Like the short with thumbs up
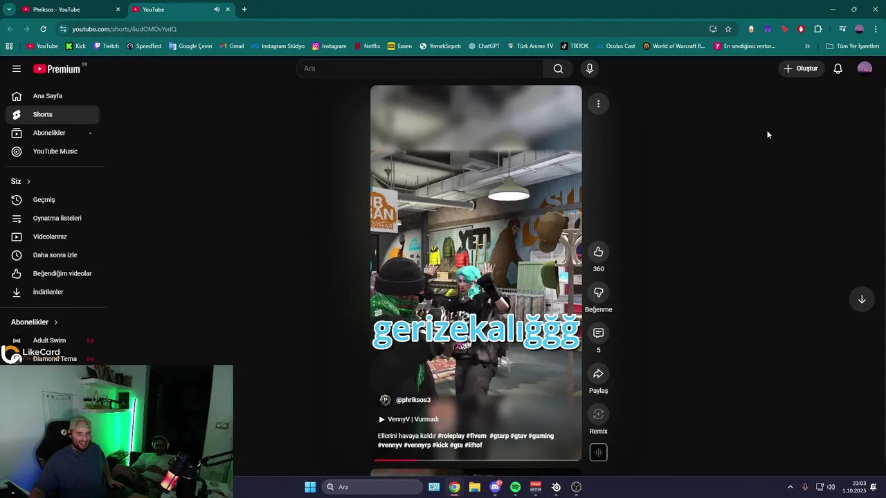The image size is (886, 498). pyautogui.click(x=598, y=252)
